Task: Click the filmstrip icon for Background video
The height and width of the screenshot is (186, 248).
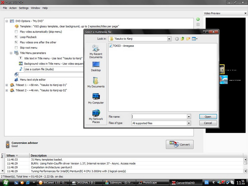Action: coord(21,64)
